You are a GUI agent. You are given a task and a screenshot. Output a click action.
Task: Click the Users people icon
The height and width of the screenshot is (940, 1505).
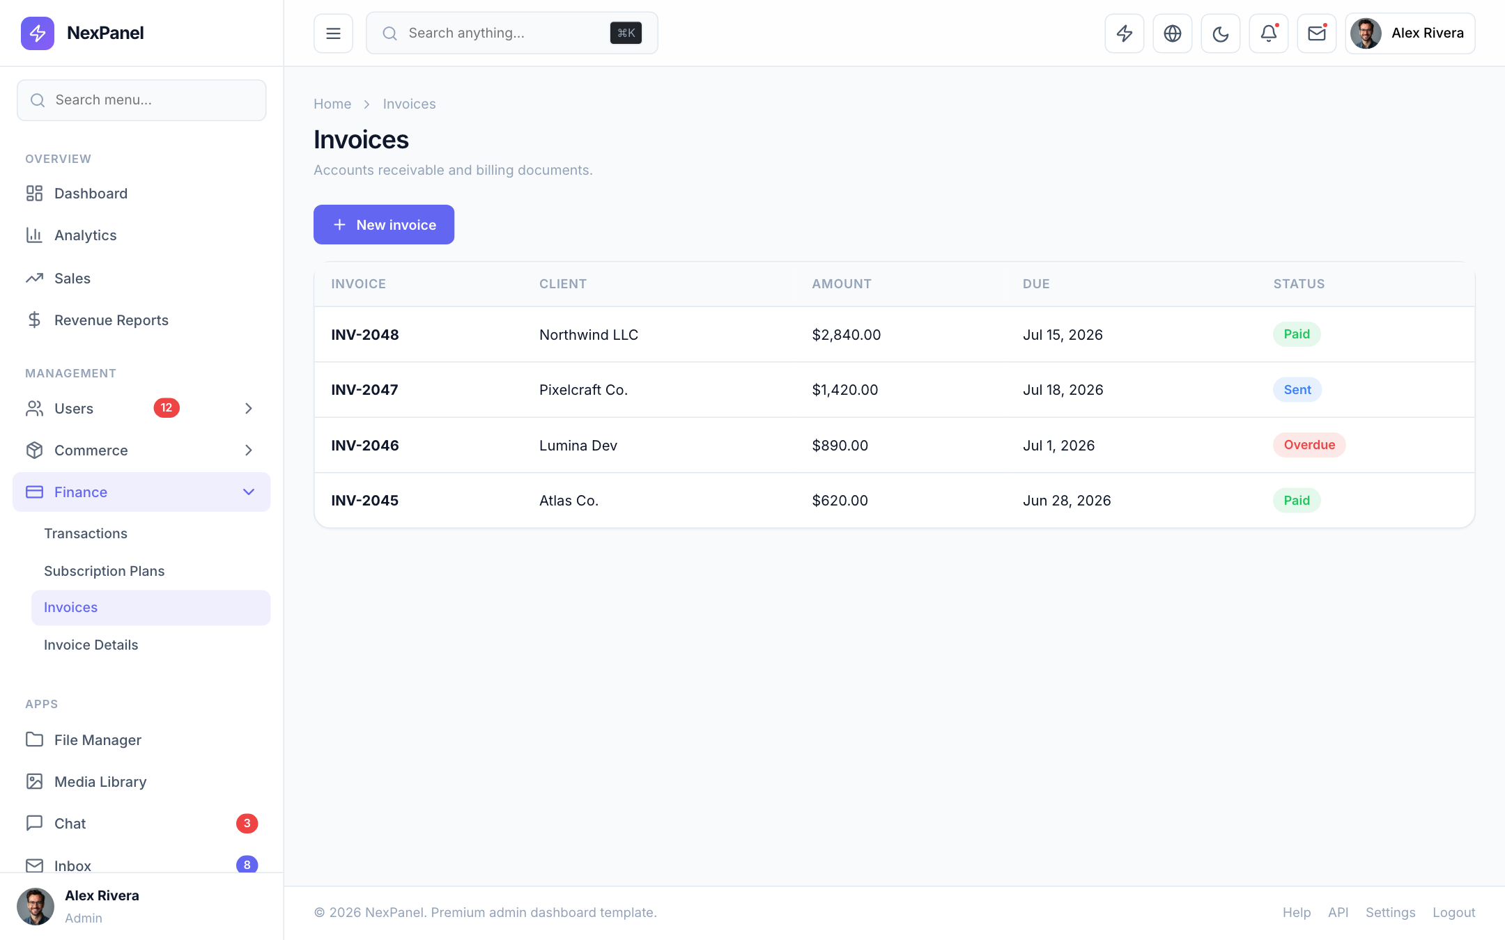click(x=34, y=409)
